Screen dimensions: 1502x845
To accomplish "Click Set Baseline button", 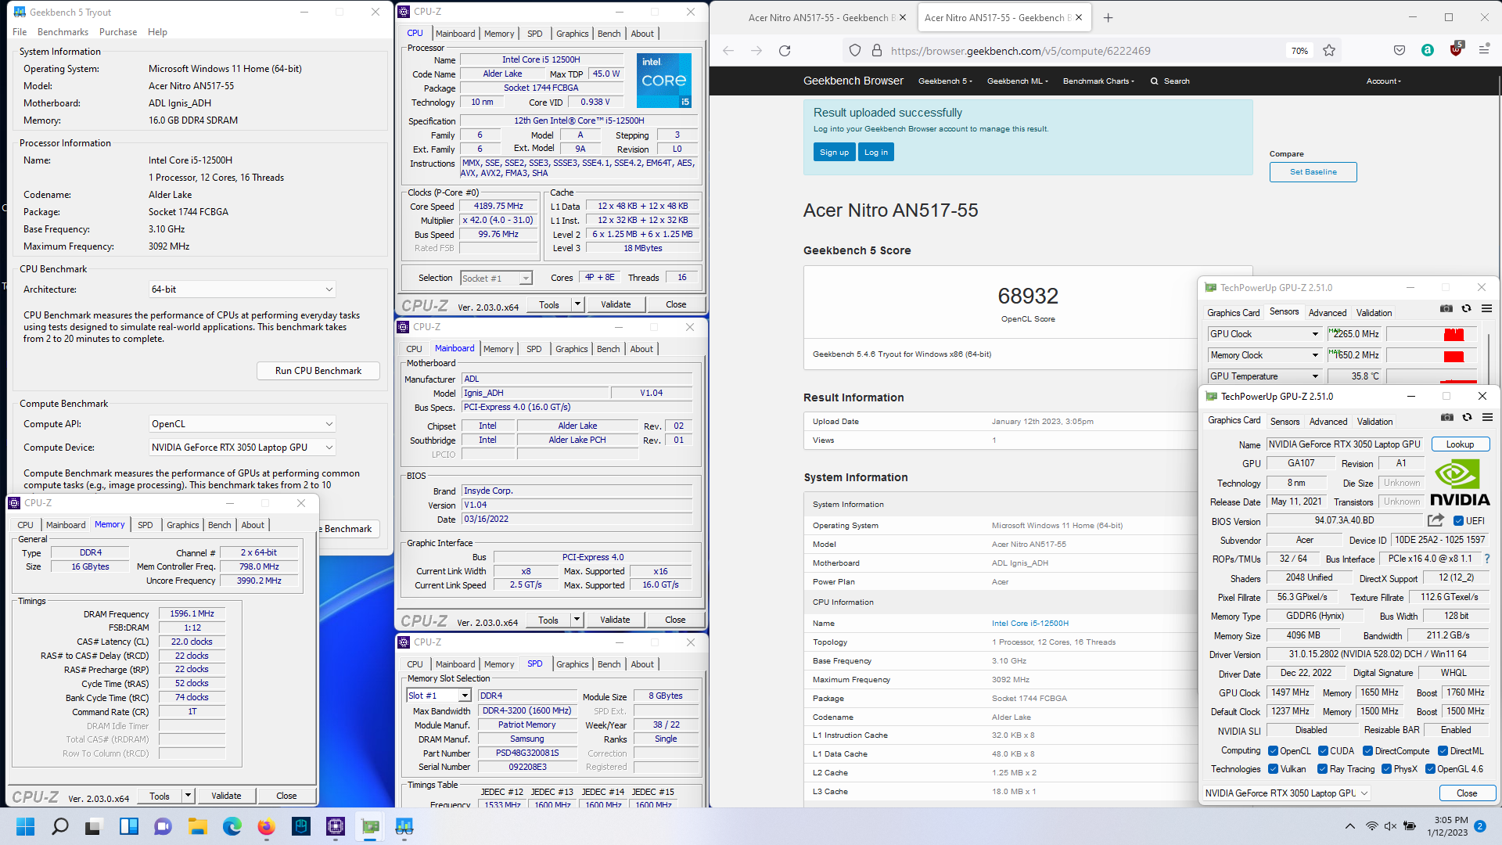I will coord(1313,172).
